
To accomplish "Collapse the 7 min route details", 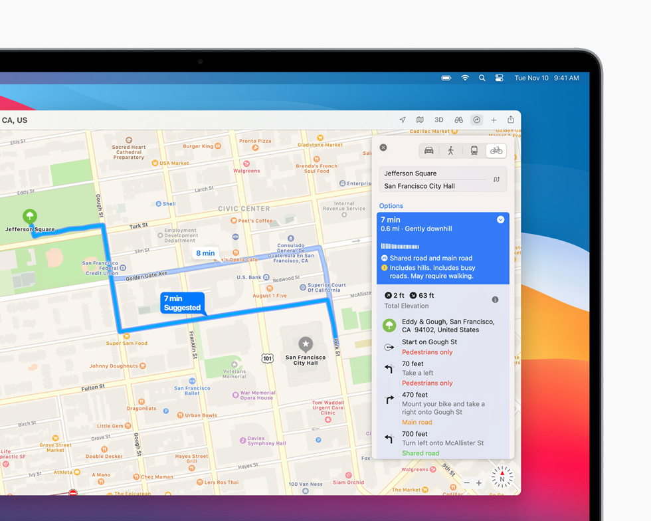I will pyautogui.click(x=500, y=219).
